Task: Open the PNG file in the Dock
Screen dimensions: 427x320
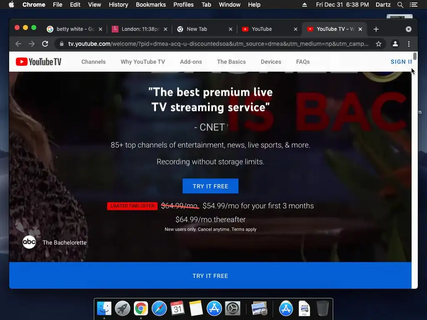Action: 304,308
